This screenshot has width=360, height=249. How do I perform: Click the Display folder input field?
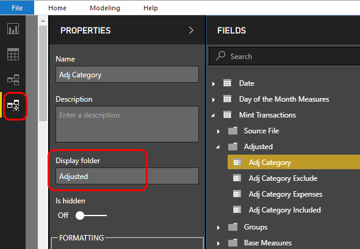click(127, 176)
